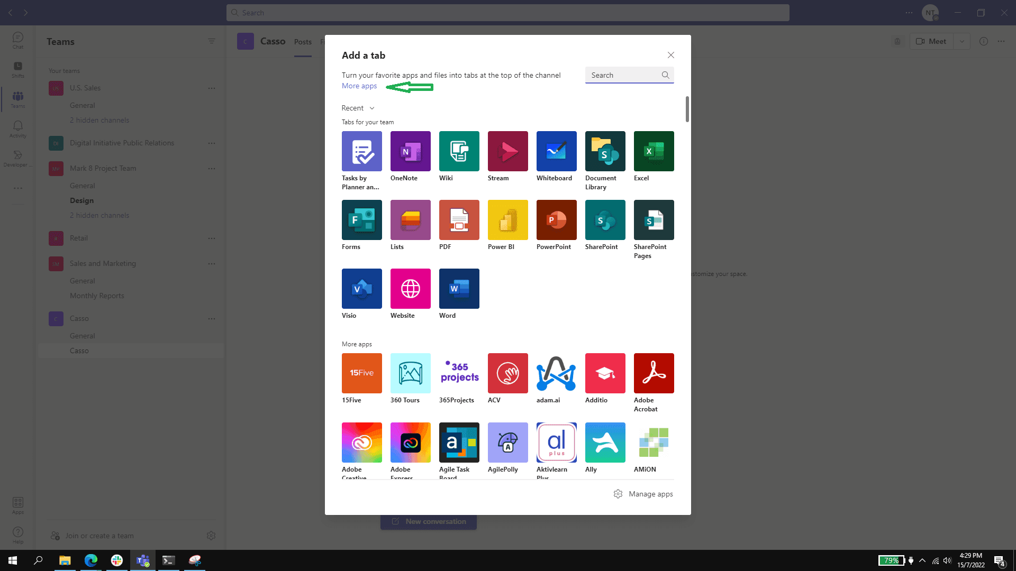Choose the Lists app

point(411,220)
